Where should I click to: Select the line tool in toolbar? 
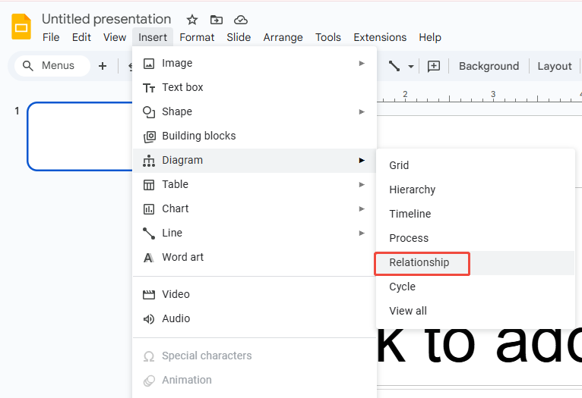pos(394,66)
